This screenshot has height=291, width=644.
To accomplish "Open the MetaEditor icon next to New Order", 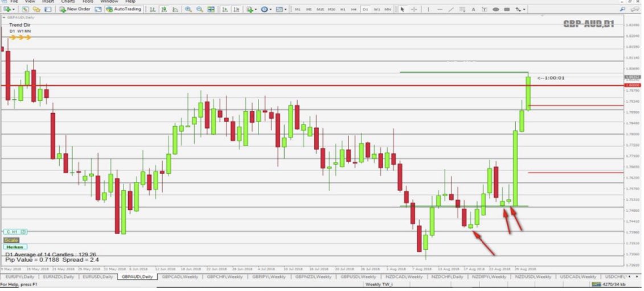I will point(98,9).
